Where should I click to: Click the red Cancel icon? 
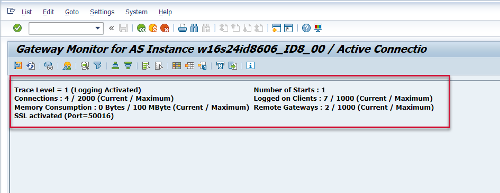coord(165,28)
